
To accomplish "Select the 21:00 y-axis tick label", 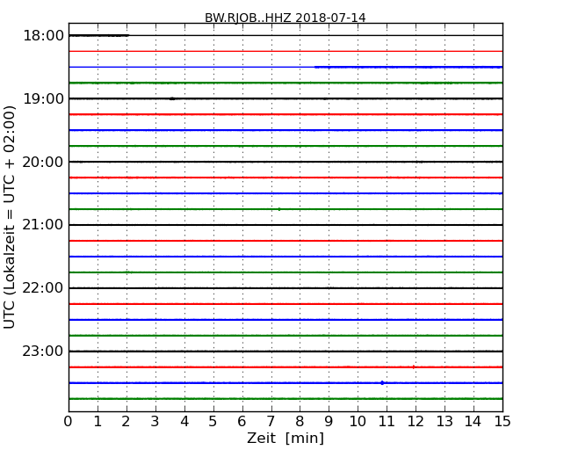I will [43, 225].
